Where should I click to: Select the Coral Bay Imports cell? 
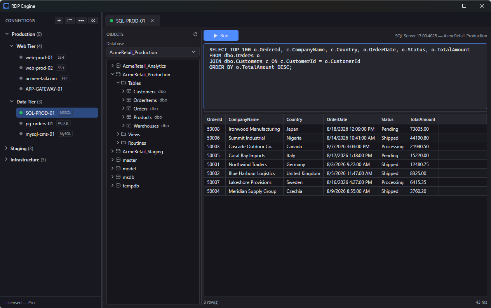[x=254, y=156]
